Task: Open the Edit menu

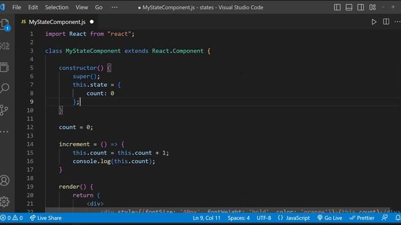Action: pos(33,7)
